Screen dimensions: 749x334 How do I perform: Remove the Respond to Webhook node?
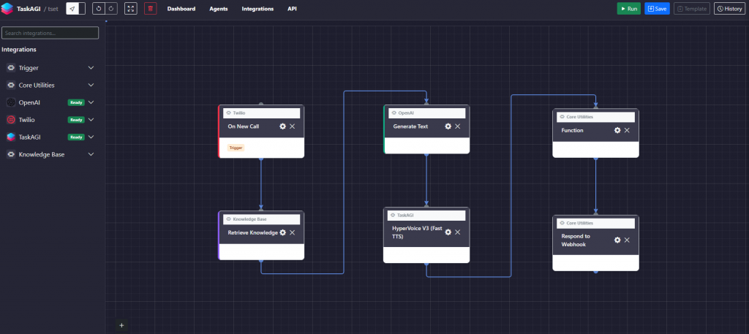(x=627, y=240)
